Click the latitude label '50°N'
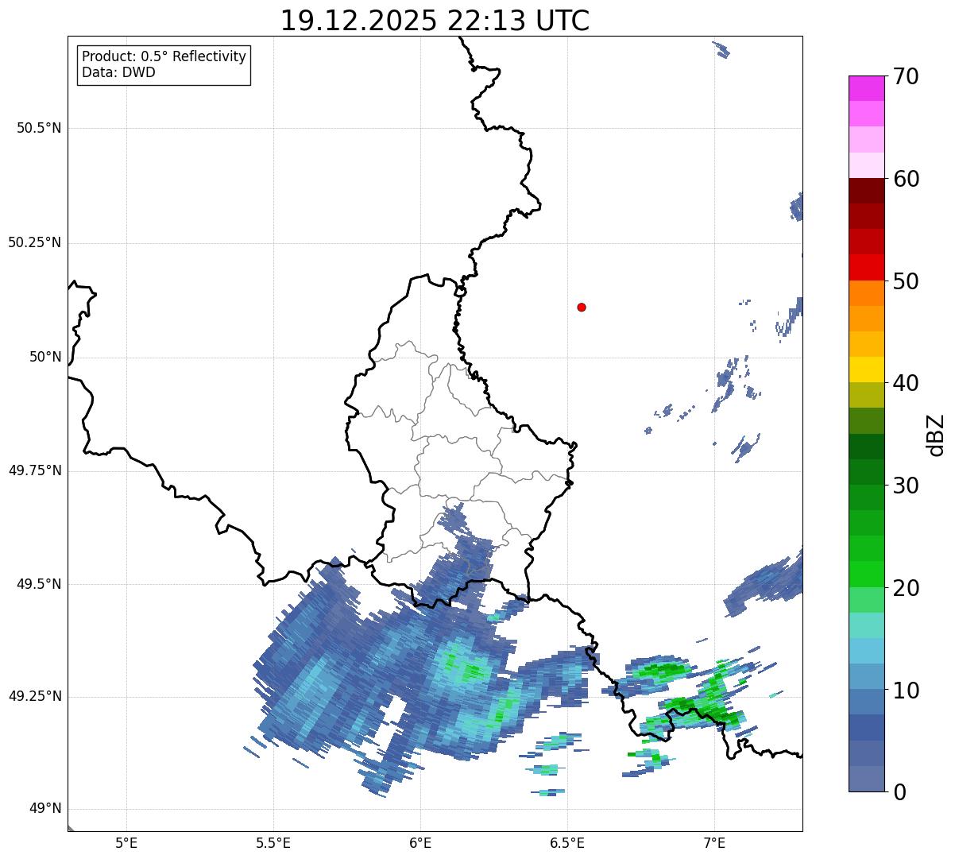This screenshot has height=859, width=955. (45, 357)
